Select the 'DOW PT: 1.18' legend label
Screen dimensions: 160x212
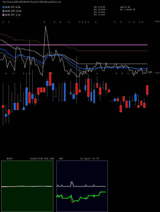pyautogui.click(x=12, y=15)
